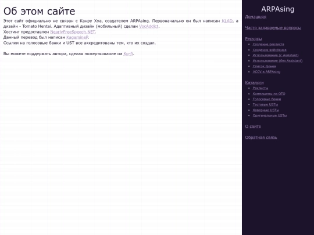Click the ARPAsing sidebar title
Viewport: 314px width, 235px height.
pos(278,9)
